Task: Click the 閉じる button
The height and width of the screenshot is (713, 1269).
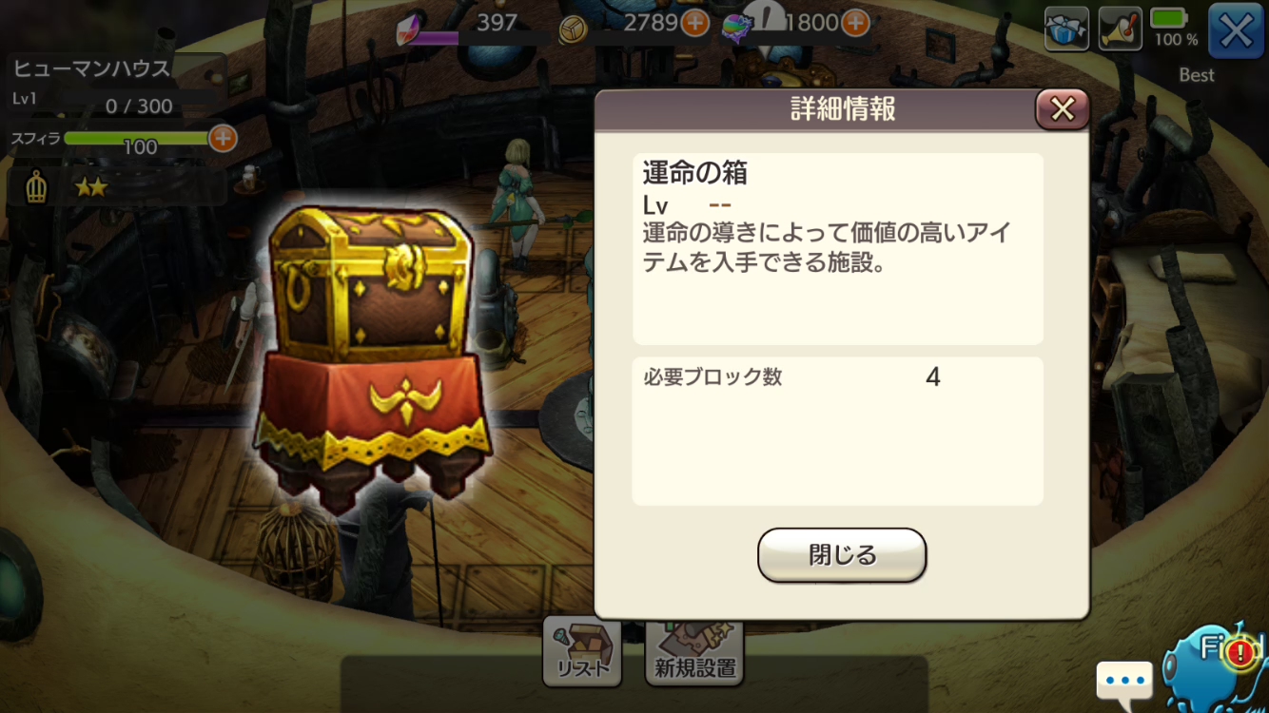Action: 842,555
